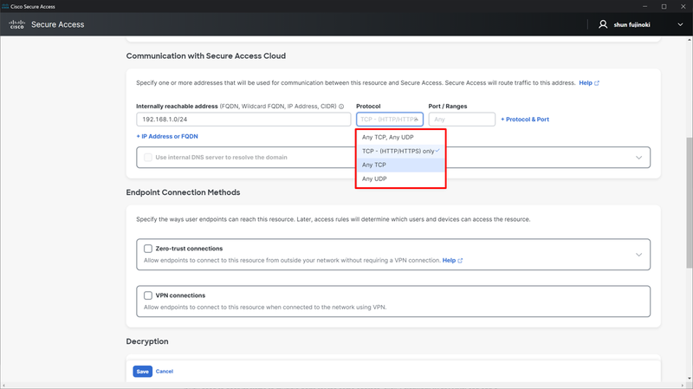Click the Cisco Secure Access title bar icon
This screenshot has width=693, height=389.
(5, 6)
